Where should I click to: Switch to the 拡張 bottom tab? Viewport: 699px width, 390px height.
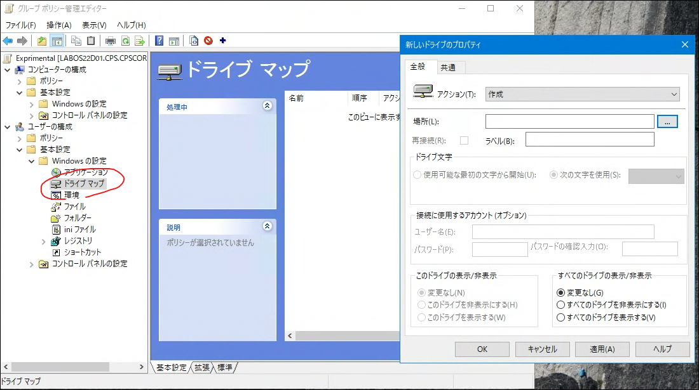coord(202,367)
